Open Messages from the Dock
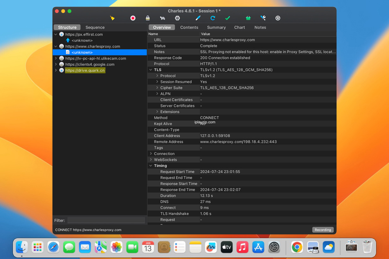This screenshot has width=389, height=259. tap(69, 247)
